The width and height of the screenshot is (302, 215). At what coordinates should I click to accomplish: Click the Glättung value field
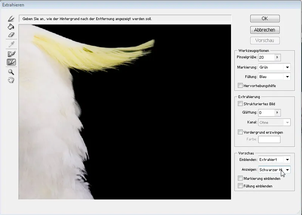[x=266, y=113]
